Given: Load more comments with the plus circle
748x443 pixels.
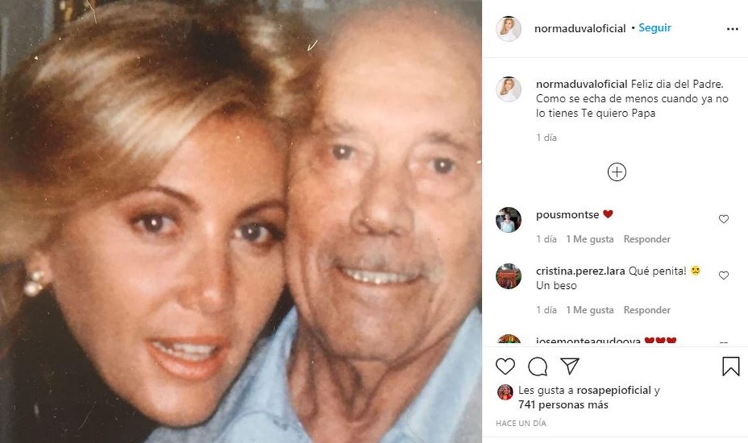Looking at the screenshot, I should [x=617, y=172].
